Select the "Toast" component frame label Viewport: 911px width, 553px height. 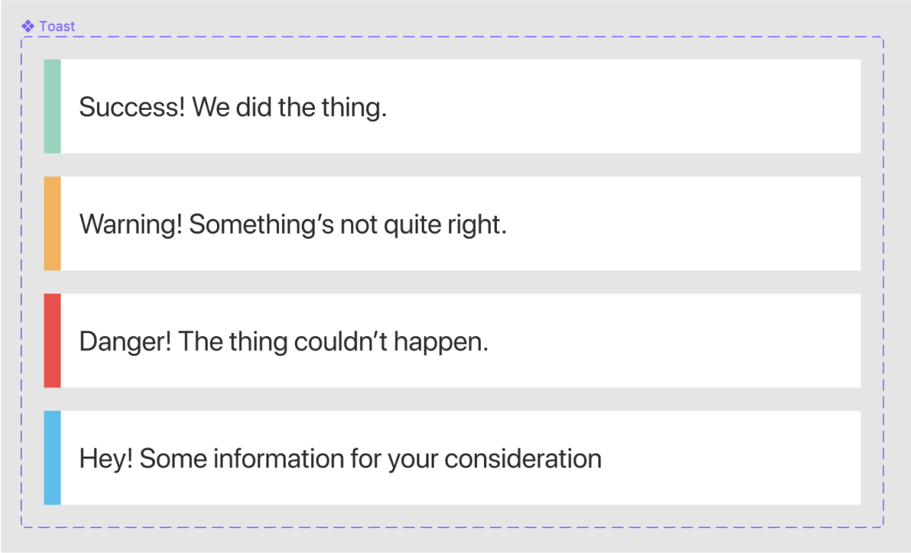pyautogui.click(x=58, y=27)
